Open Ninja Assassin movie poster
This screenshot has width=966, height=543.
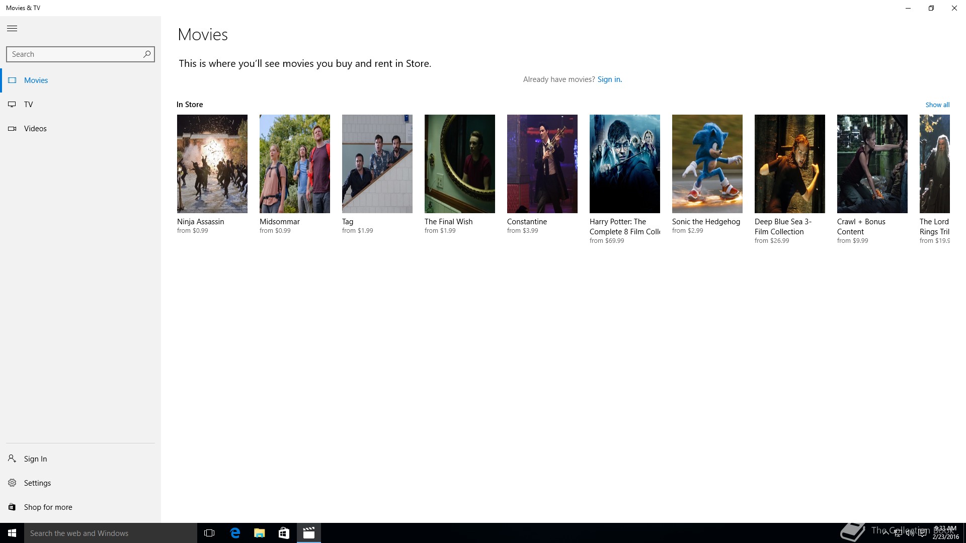pos(212,164)
